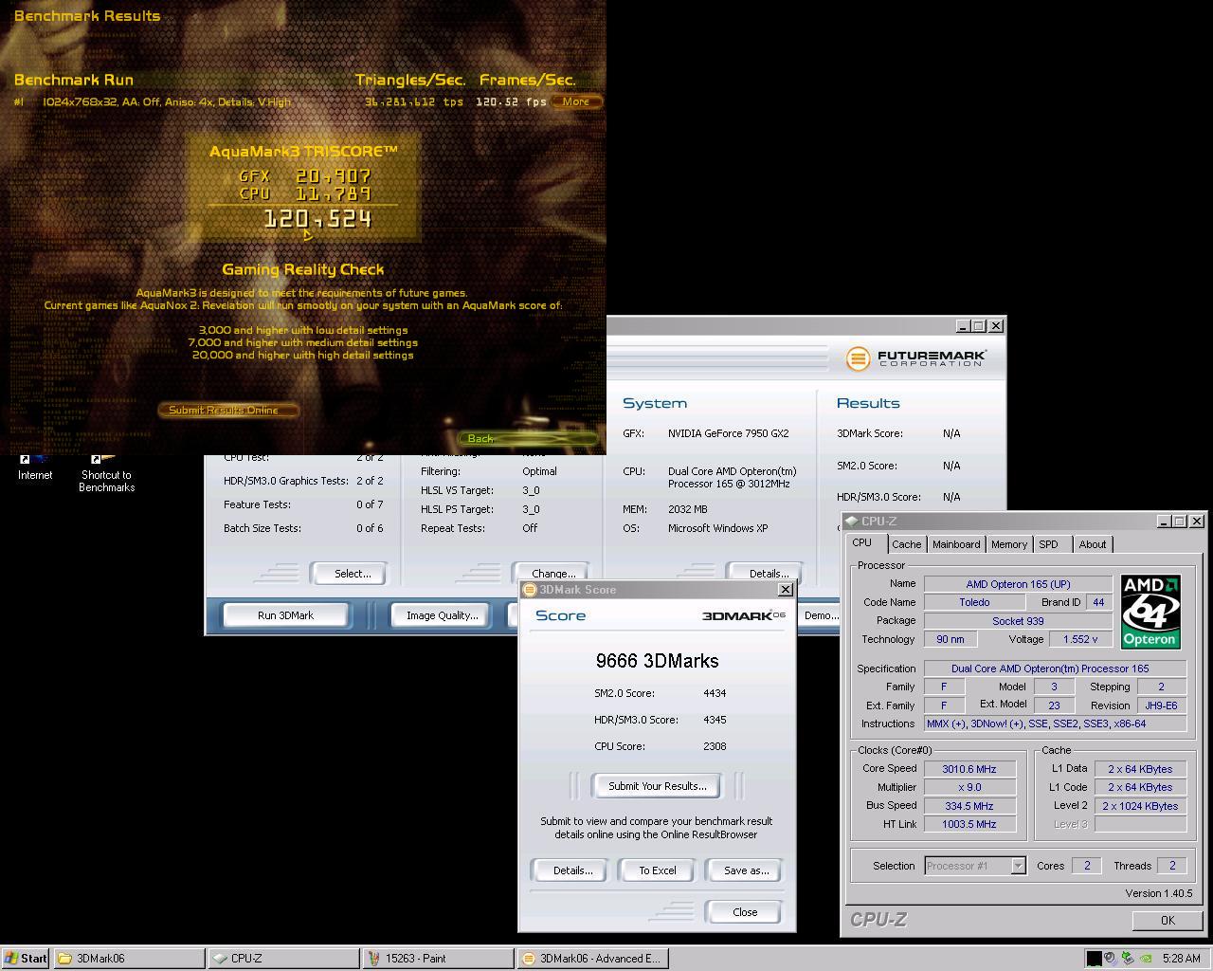Viewport: 1213px width, 971px height.
Task: Click the Level 2 cache 2 x 1024 KBytes field
Action: click(1140, 806)
